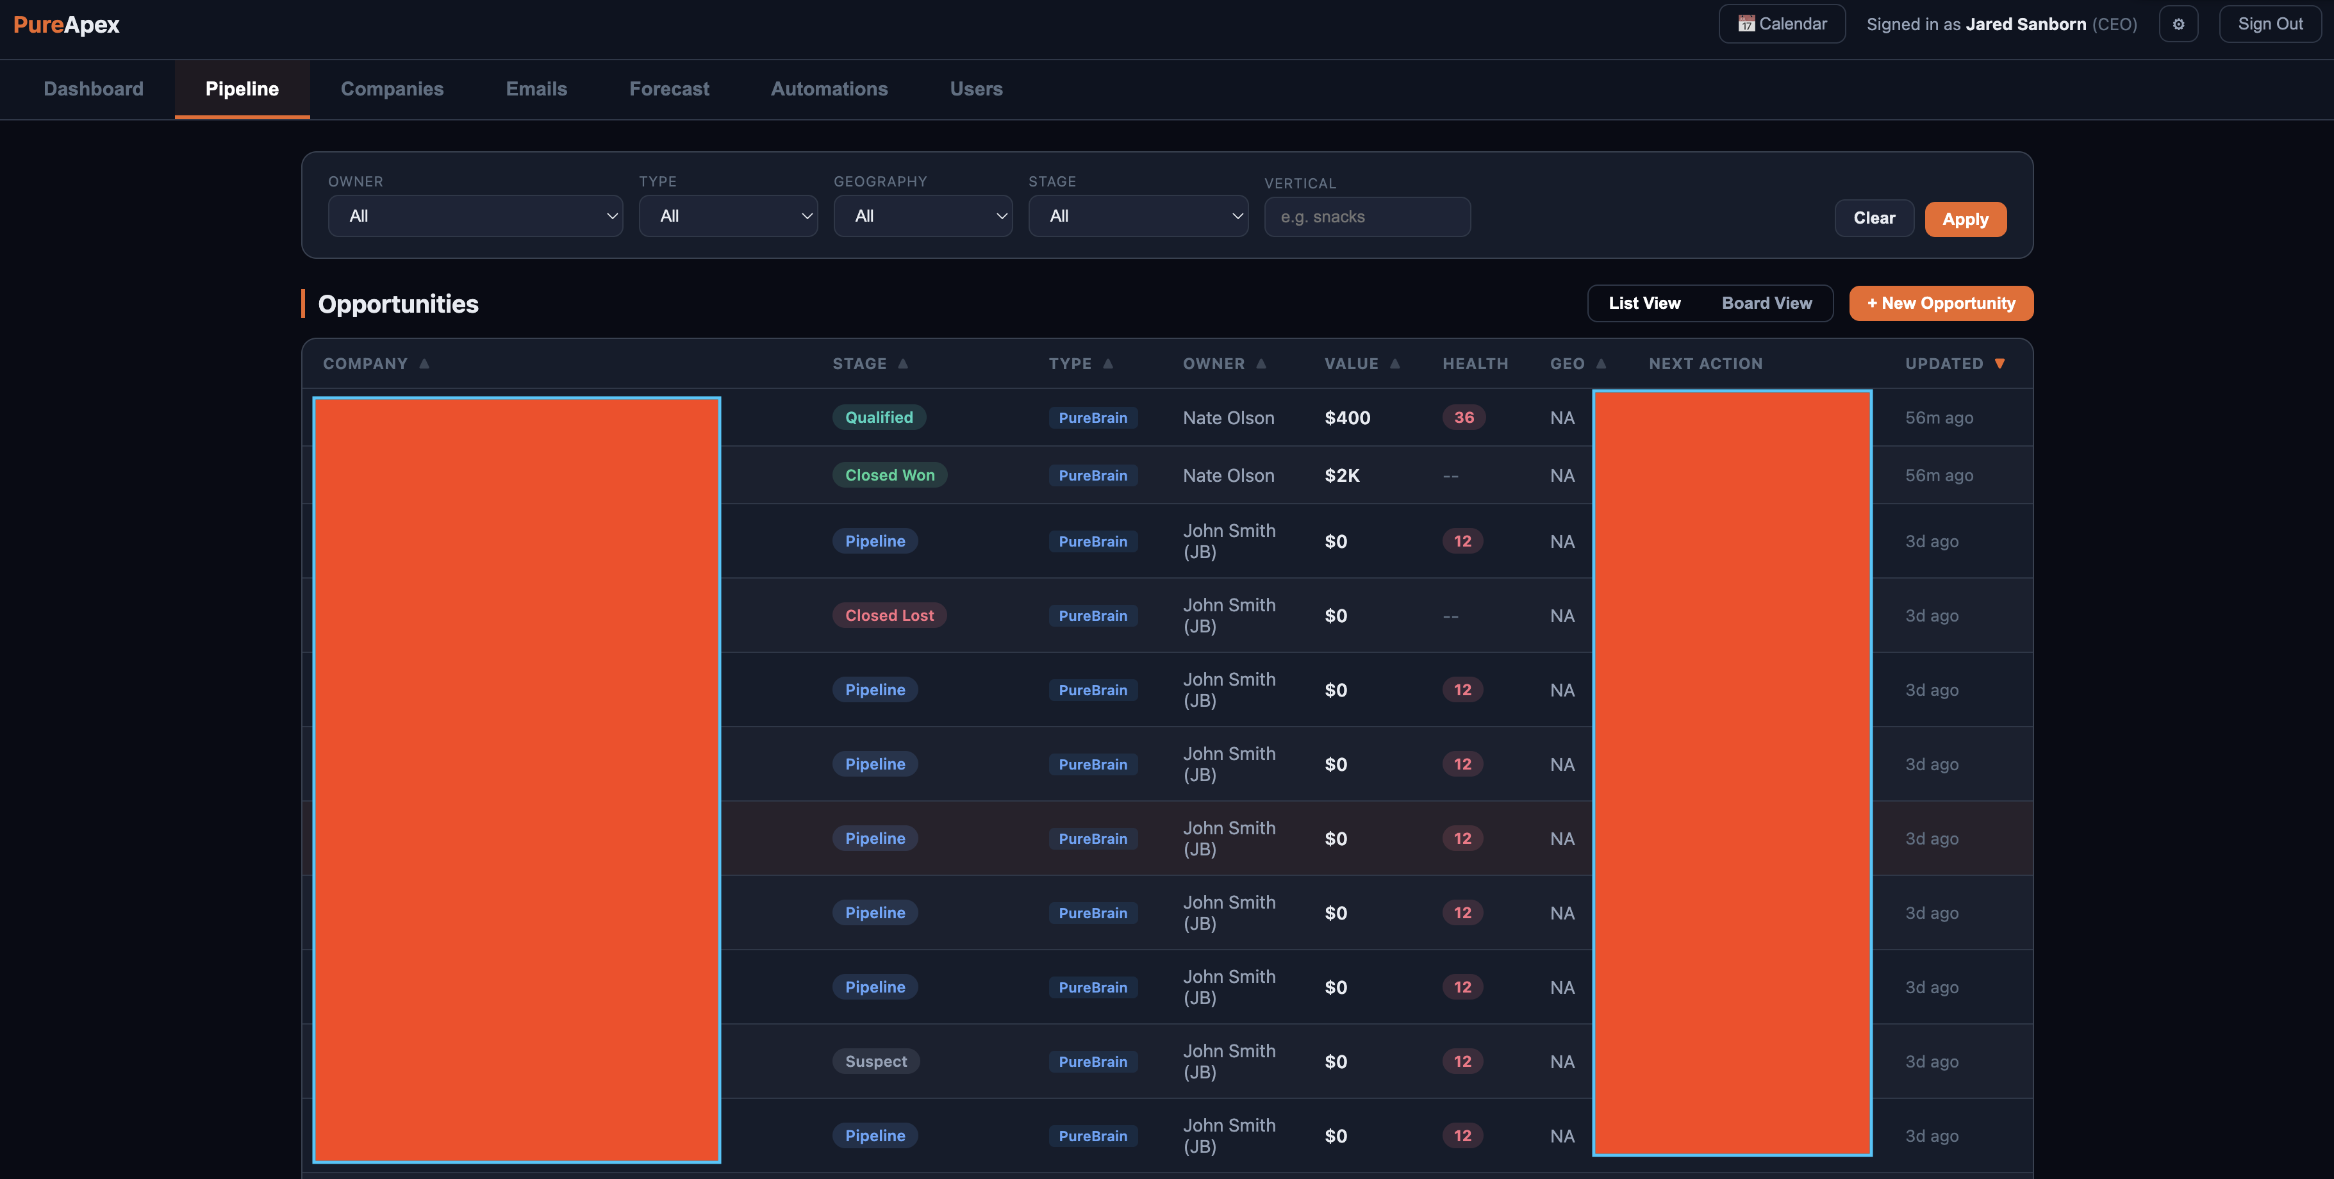Click Nate Olson in Qualified row

click(1229, 418)
